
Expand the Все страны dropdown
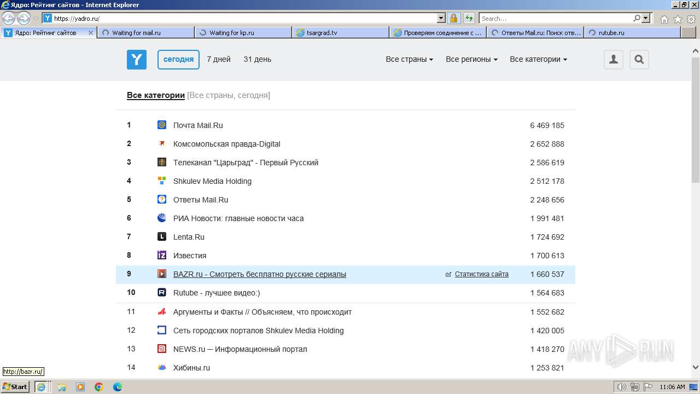[x=409, y=59]
